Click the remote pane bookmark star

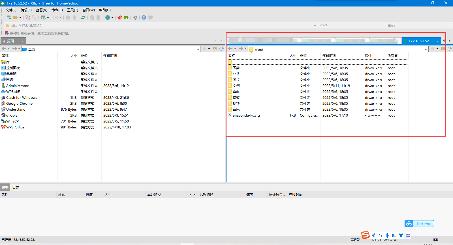tap(433, 49)
